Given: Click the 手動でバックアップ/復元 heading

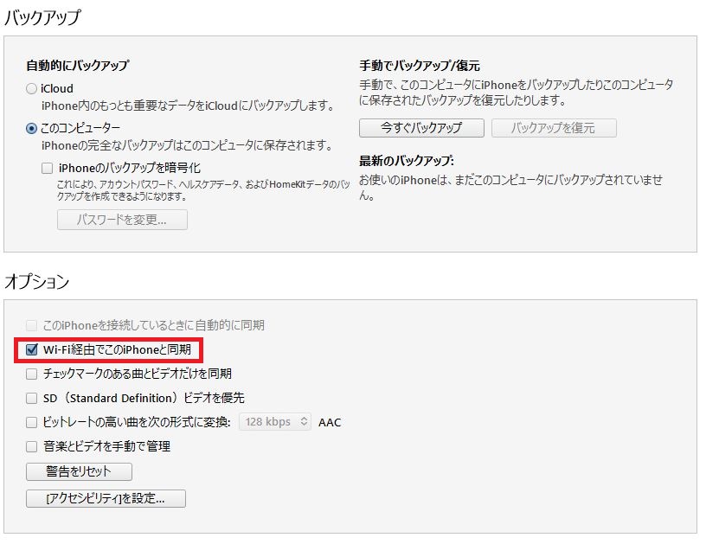Looking at the screenshot, I should [419, 66].
